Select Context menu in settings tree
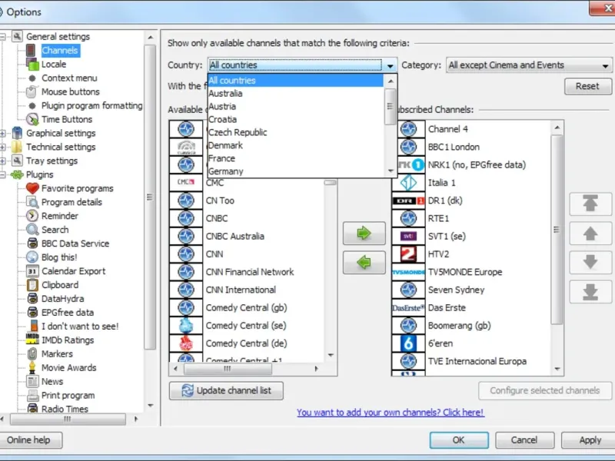615x461 pixels. tap(69, 78)
